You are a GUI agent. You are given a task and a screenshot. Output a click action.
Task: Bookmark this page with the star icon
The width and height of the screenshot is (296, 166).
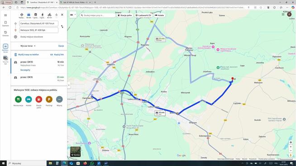tap(261, 8)
